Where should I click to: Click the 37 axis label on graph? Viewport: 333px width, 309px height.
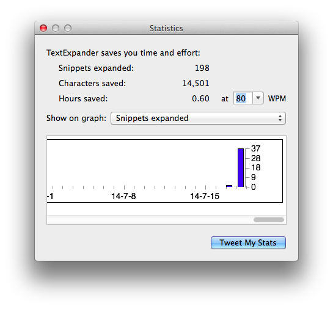point(255,148)
